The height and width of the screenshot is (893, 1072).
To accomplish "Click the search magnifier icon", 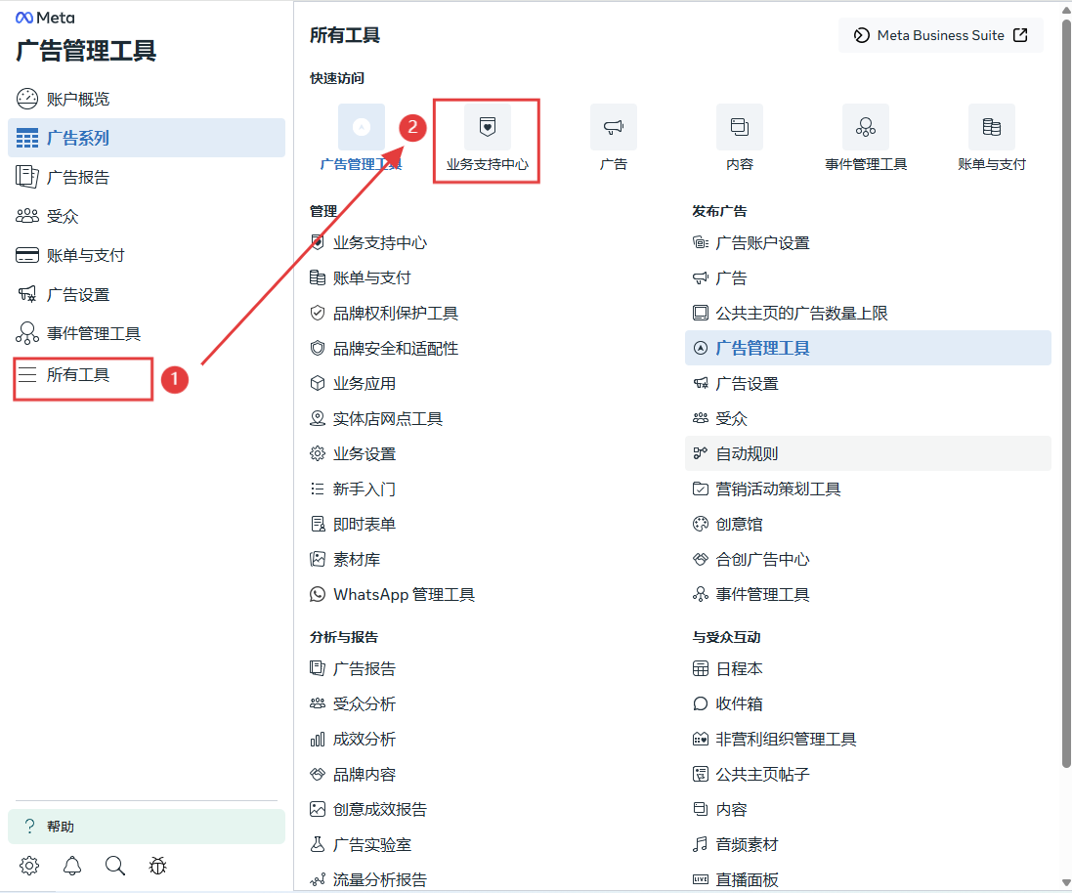I will tap(115, 866).
